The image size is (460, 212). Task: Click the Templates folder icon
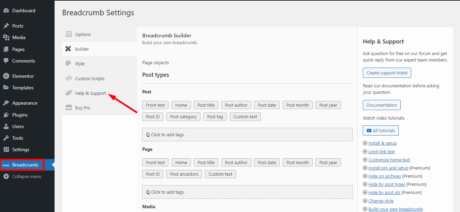pos(6,88)
